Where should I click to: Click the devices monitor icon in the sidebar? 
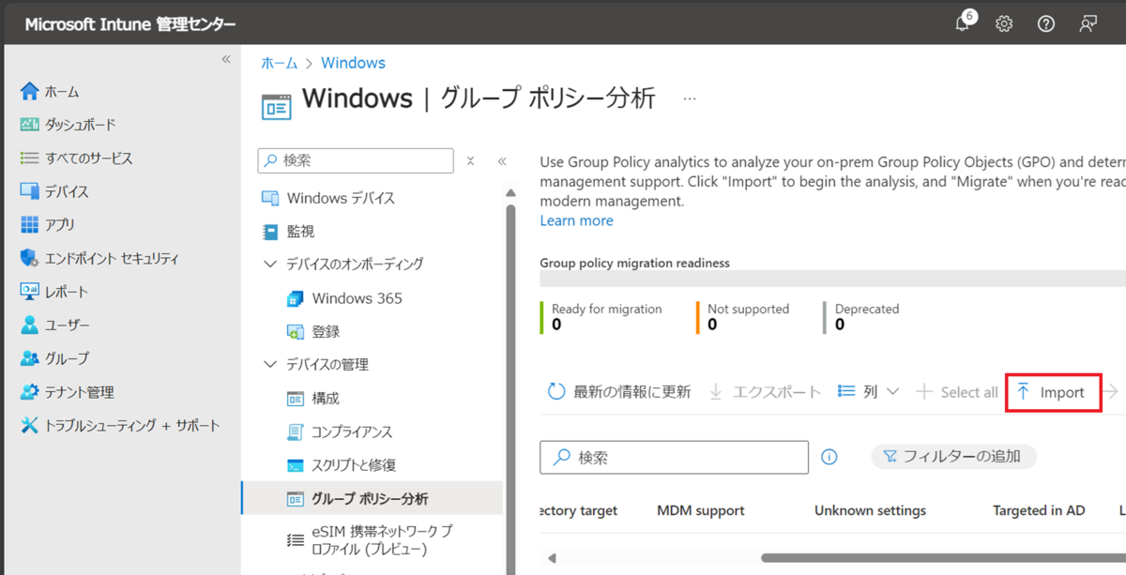pos(30,191)
